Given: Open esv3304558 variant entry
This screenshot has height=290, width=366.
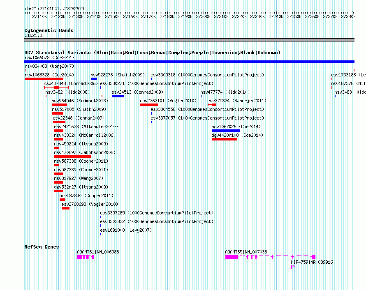Looking at the screenshot, I should [207, 109].
